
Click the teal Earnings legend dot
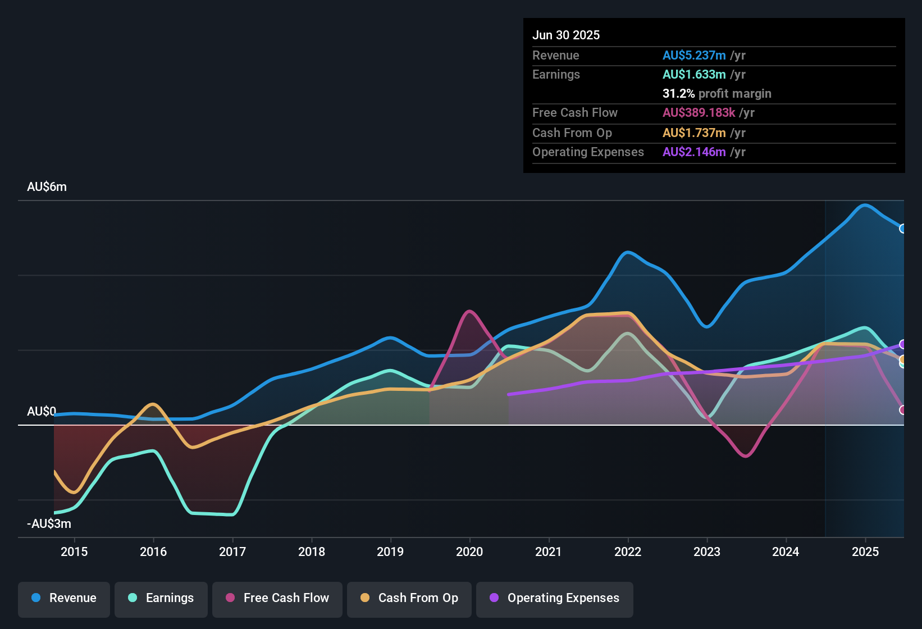[x=133, y=598]
